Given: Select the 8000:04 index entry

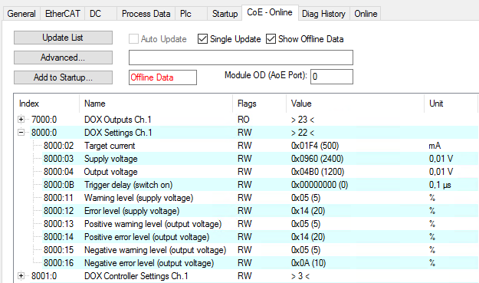Looking at the screenshot, I should [59, 172].
